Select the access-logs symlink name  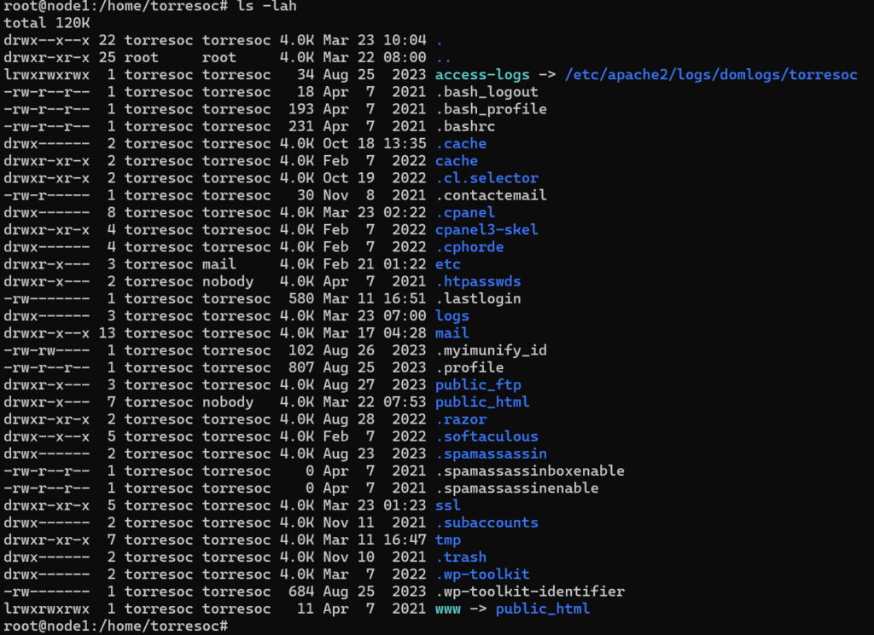coord(482,75)
